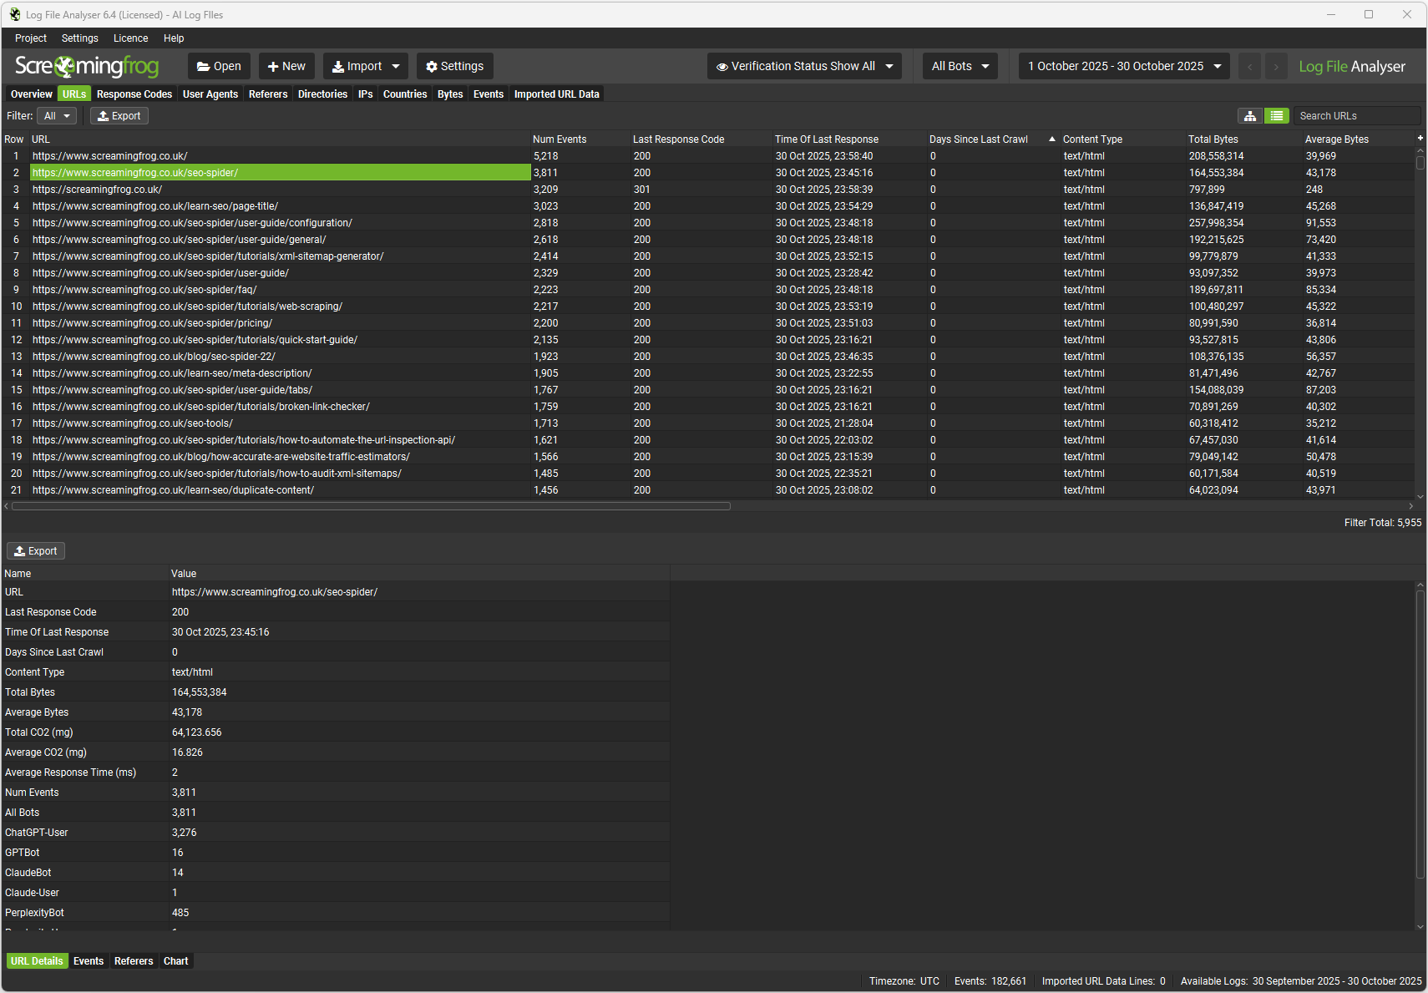Expand the Verification Status dropdown
Viewport: 1428px width, 993px height.
click(804, 67)
